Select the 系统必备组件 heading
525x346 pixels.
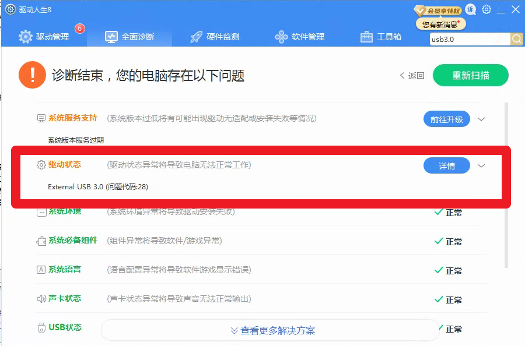[73, 241]
